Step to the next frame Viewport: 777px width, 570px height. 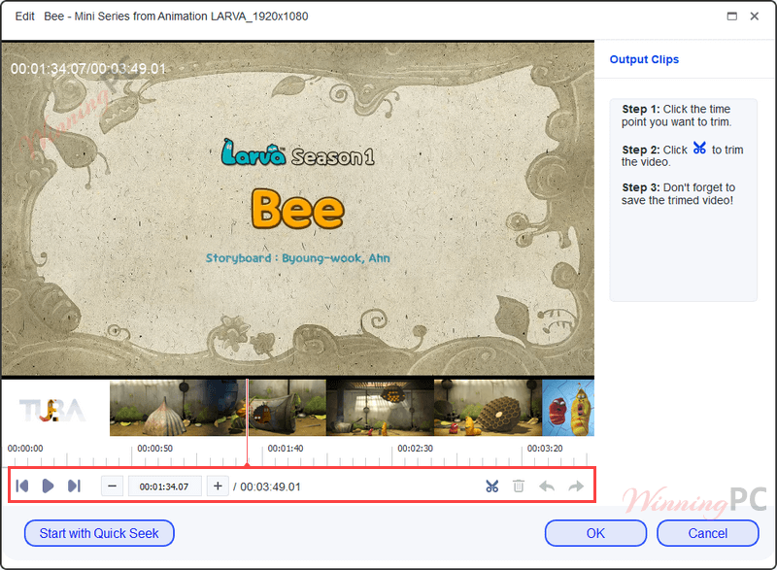(x=74, y=486)
